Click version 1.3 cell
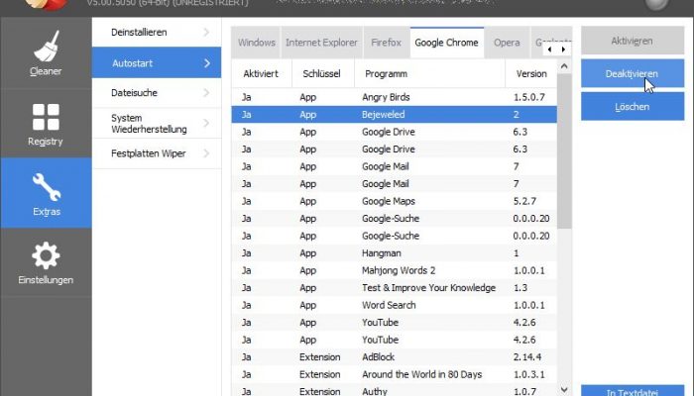Screen dimensions: 694x396 [x=520, y=288]
